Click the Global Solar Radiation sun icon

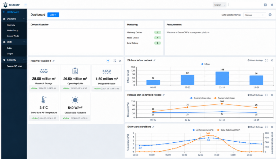pos(75,100)
